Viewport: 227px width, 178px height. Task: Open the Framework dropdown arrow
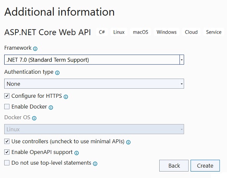(182, 60)
